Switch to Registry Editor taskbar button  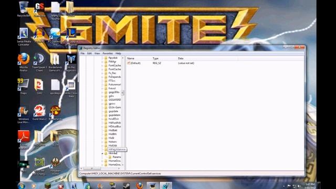click(x=166, y=185)
